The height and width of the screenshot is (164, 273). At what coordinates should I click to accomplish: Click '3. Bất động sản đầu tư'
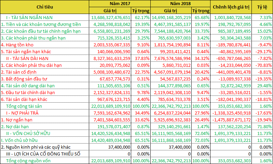tap(24, 79)
